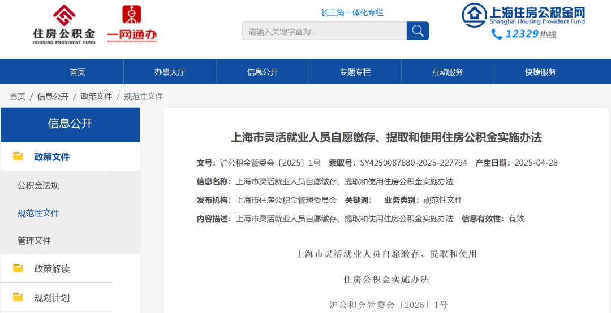Open the 长三角一体化专栏 link
This screenshot has width=611, height=313.
point(352,12)
